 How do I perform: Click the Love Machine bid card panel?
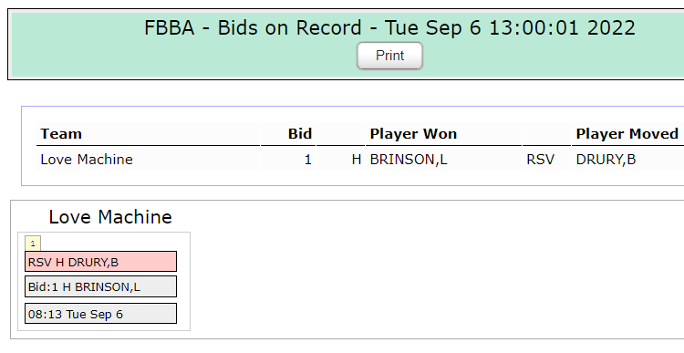pos(104,282)
